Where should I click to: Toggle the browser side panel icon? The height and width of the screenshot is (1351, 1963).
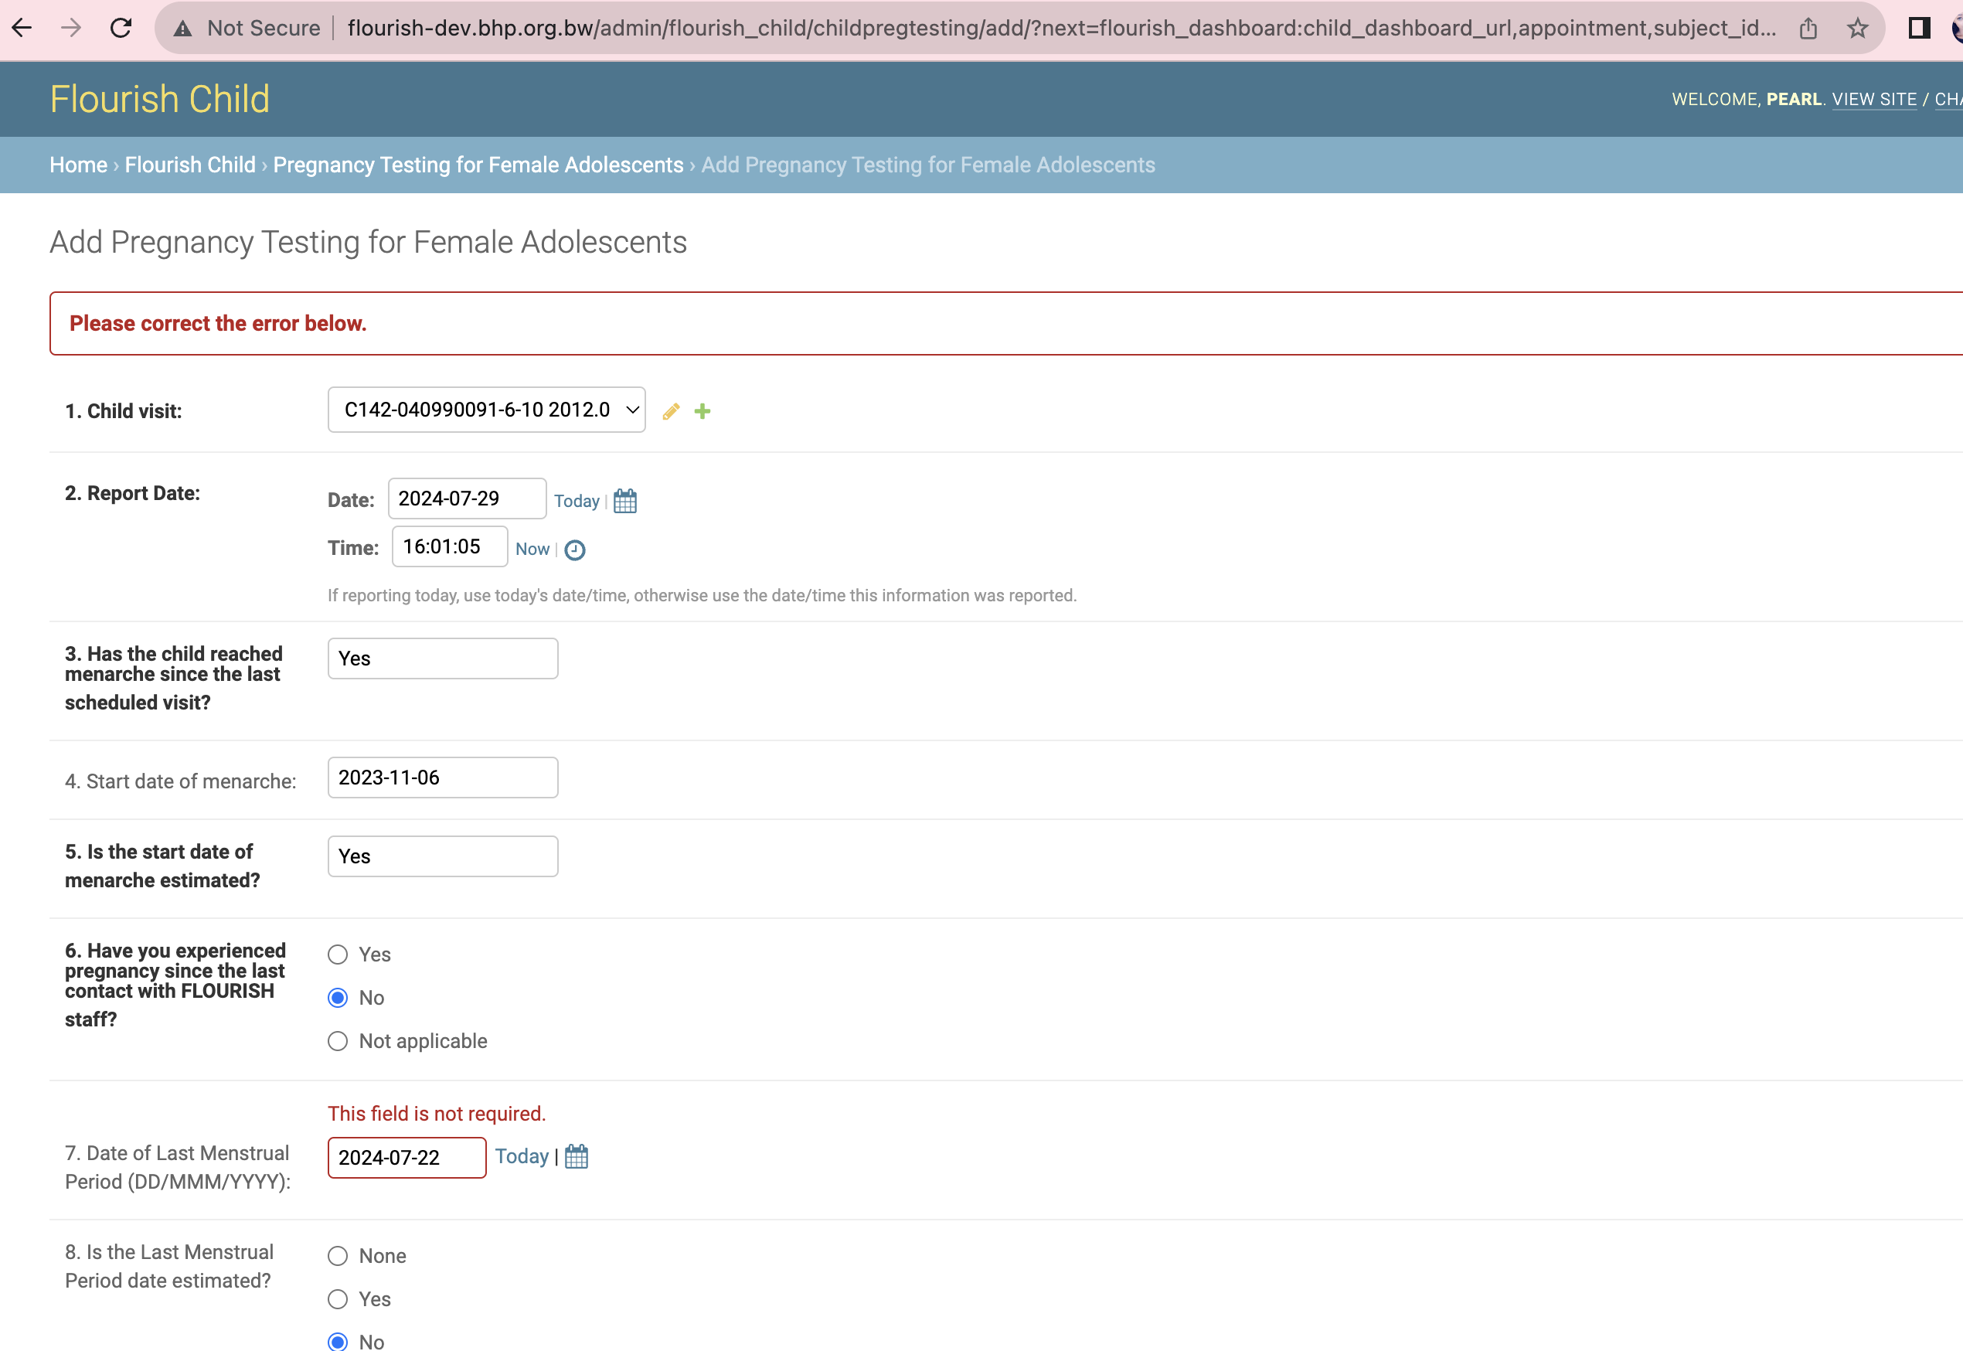(1919, 28)
